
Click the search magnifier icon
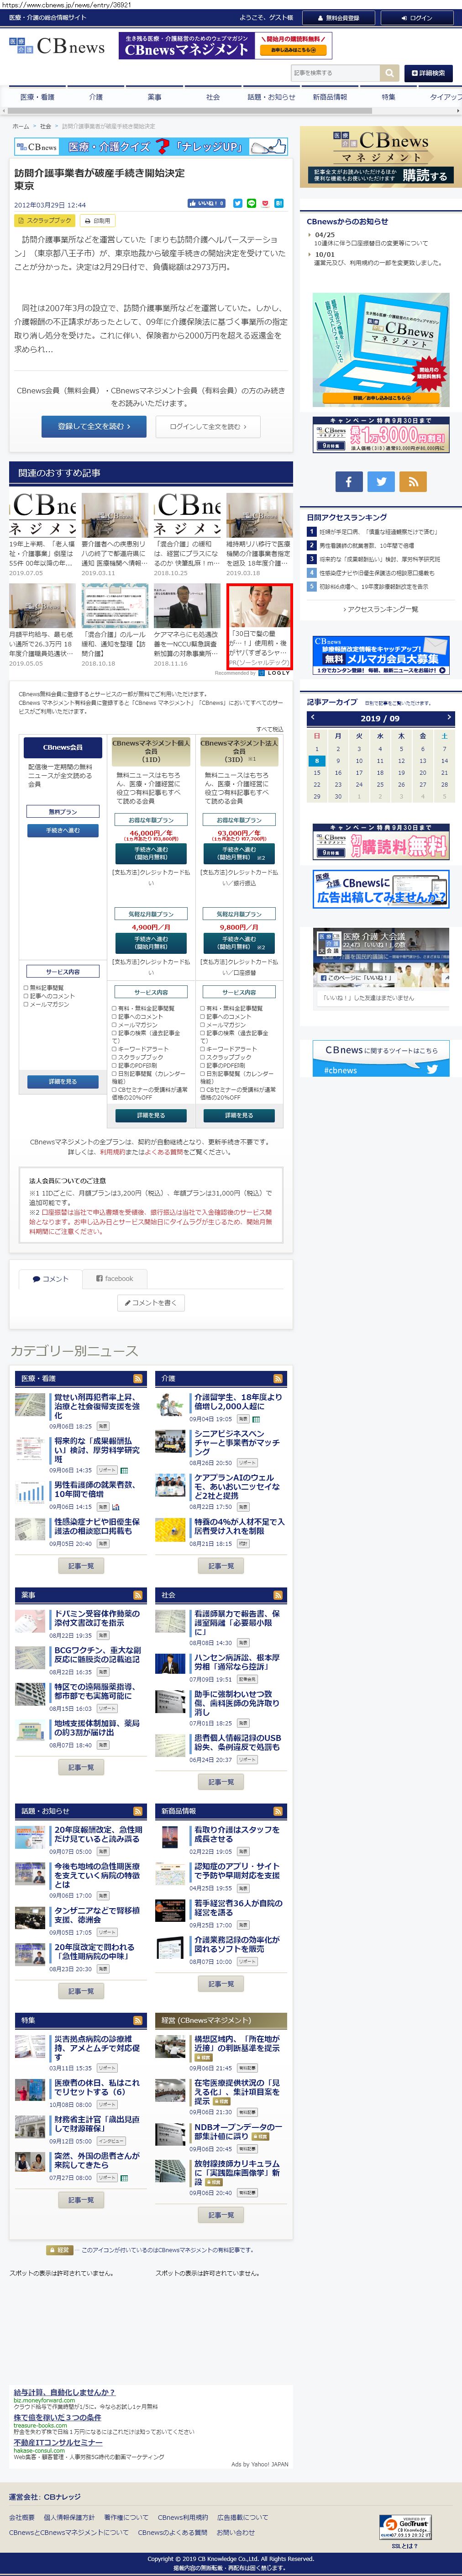coord(389,73)
